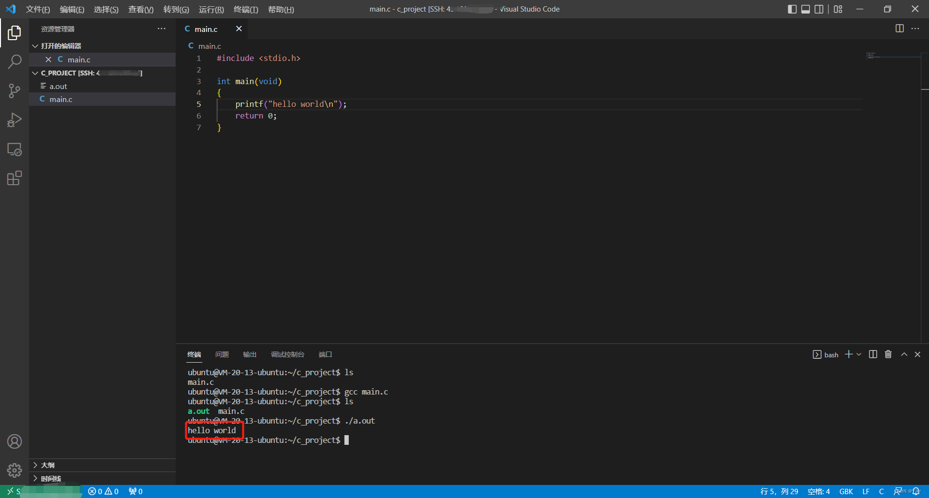Close the main.c editor tab

tap(239, 29)
